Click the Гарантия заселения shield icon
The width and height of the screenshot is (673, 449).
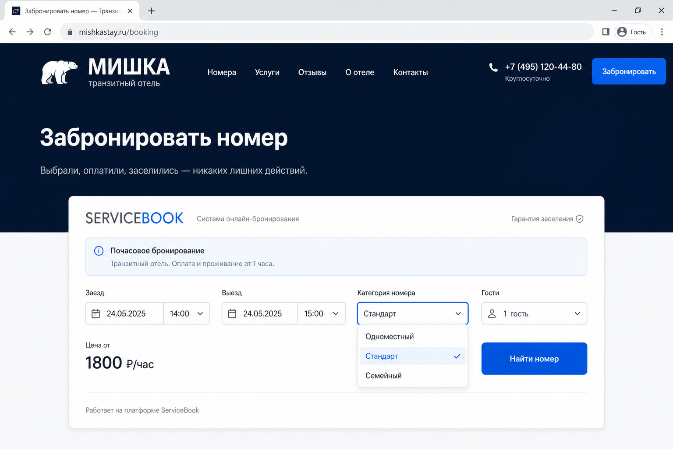580,219
